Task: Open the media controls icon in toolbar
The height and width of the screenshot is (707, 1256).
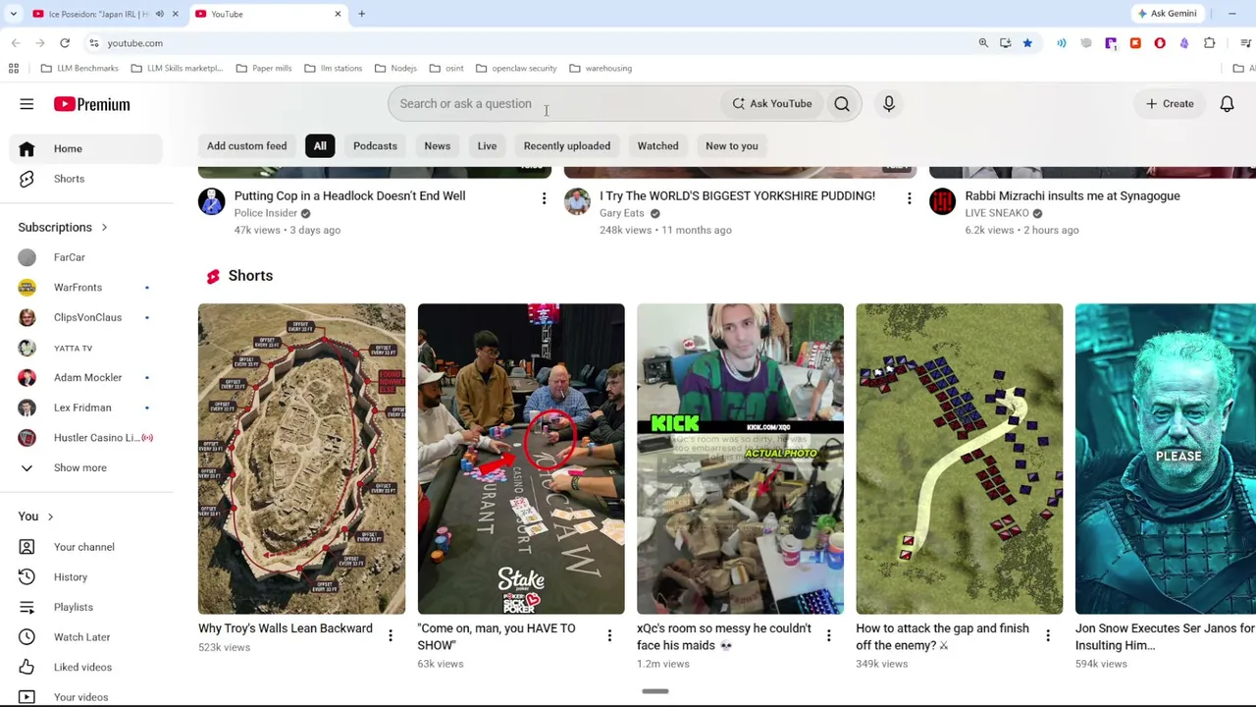Action: (x=1245, y=43)
